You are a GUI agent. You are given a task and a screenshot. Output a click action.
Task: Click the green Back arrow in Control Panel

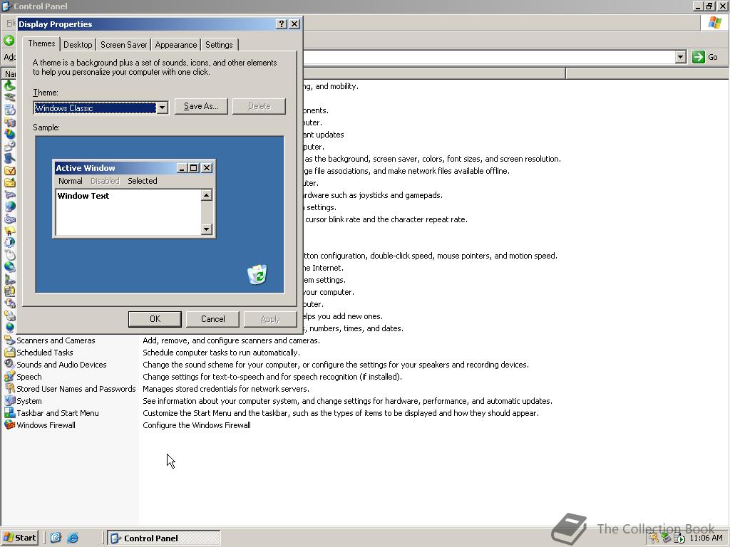[9, 41]
